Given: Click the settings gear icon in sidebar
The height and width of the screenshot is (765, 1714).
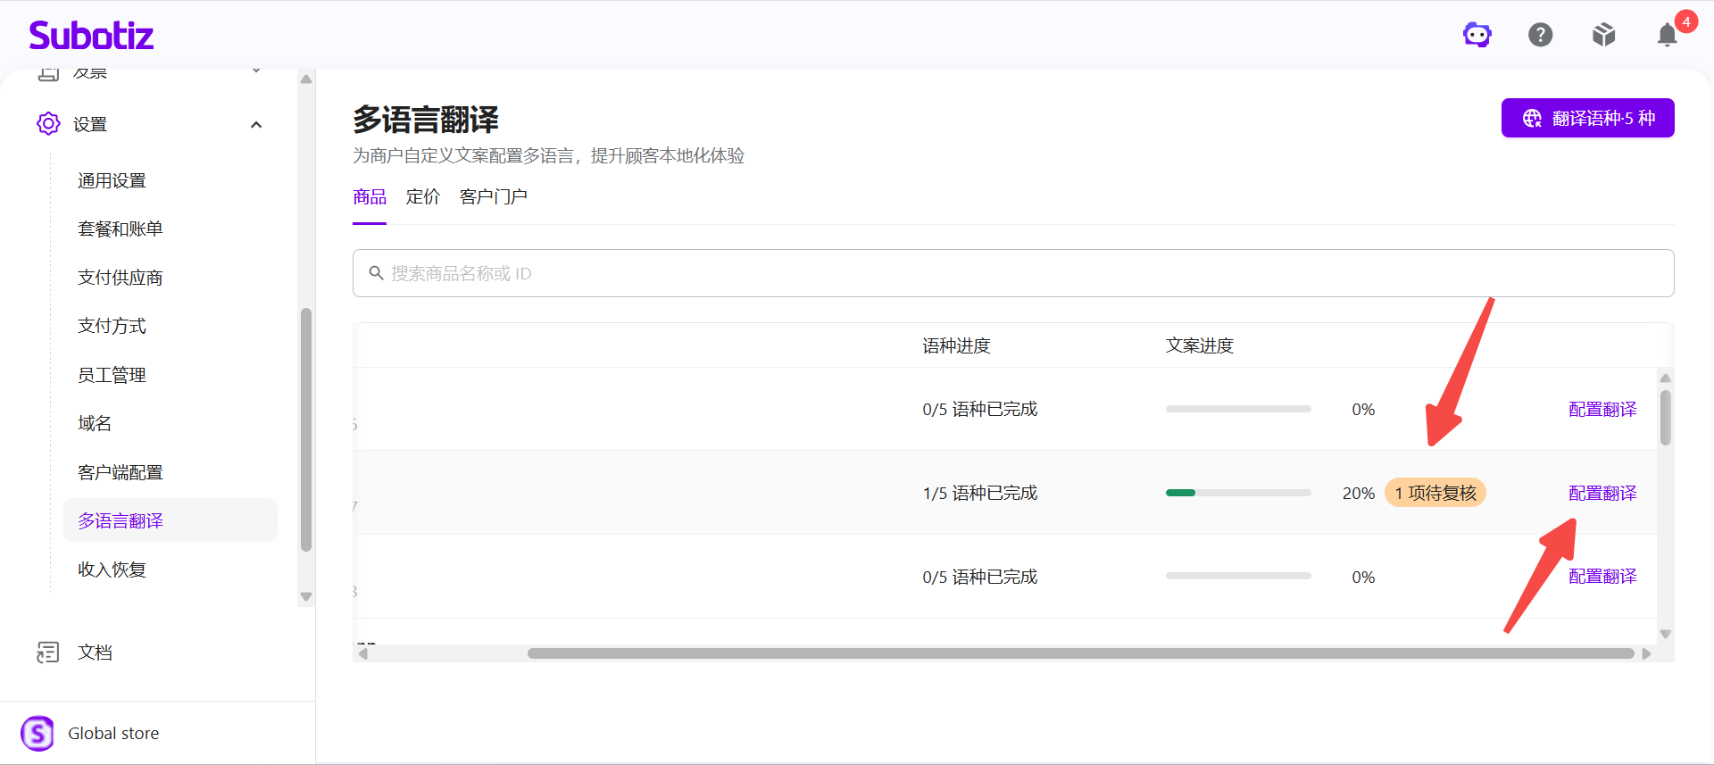Looking at the screenshot, I should tap(48, 123).
